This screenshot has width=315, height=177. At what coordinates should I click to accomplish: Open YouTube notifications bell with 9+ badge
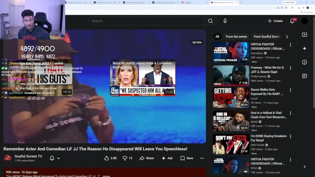(x=292, y=21)
